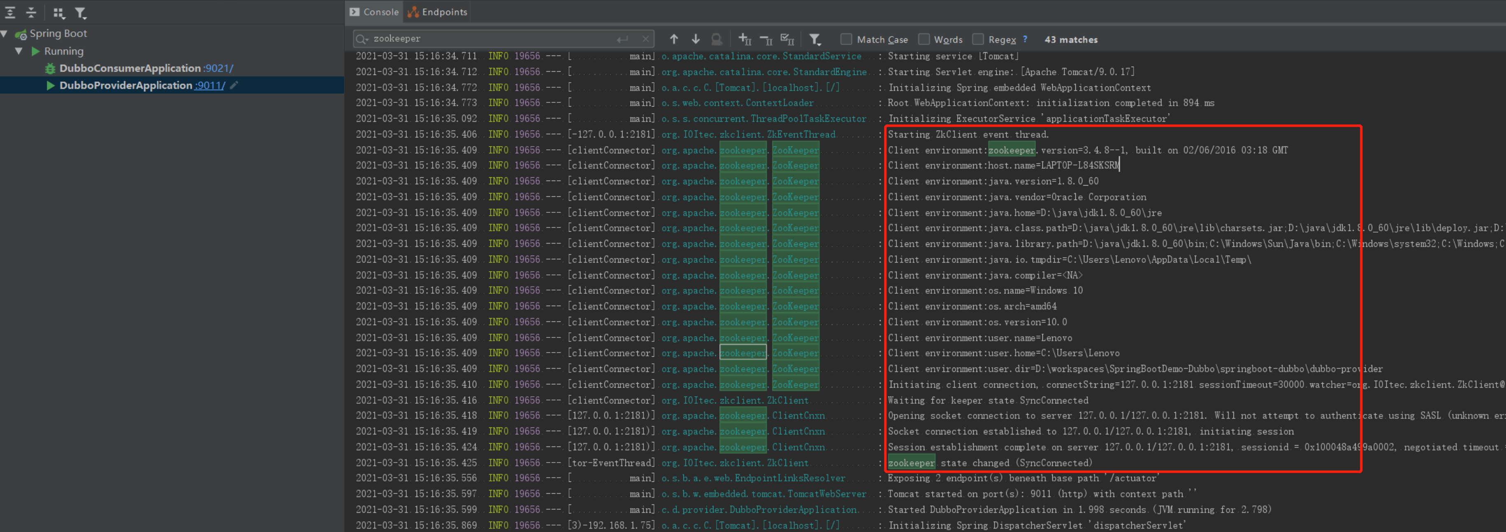Unselect the current occurrence
Image resolution: width=1506 pixels, height=532 pixels.
(767, 40)
